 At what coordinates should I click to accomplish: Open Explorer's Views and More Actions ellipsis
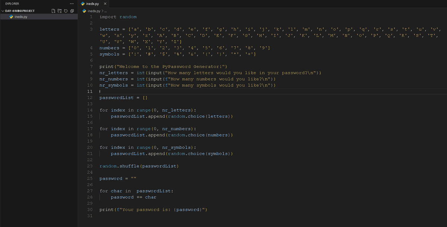pos(72,4)
